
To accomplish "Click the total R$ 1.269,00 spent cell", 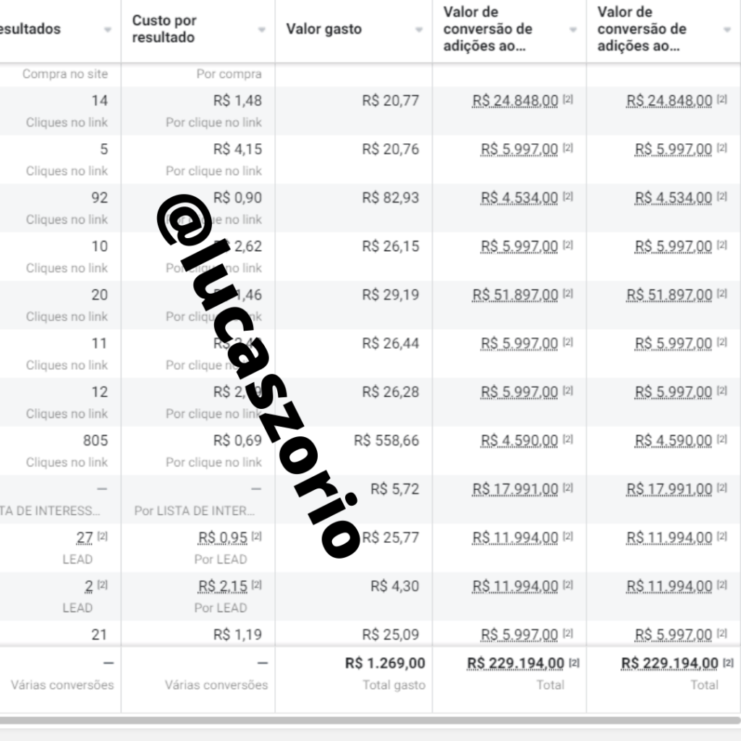I will pyautogui.click(x=385, y=663).
